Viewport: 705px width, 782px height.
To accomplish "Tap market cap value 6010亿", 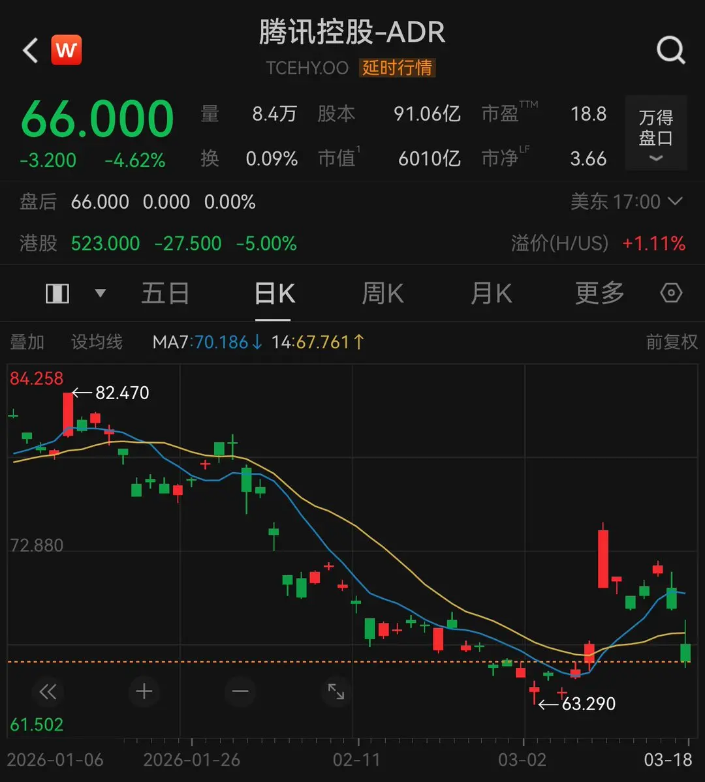I will click(430, 158).
